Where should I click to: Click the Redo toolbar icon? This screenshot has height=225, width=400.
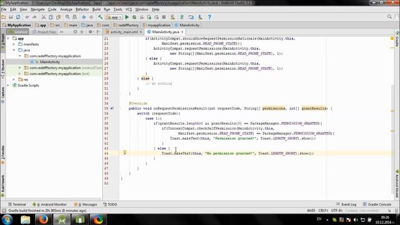click(34, 17)
